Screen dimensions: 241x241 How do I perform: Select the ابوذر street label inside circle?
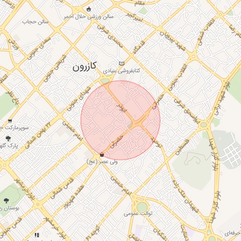[122, 108]
